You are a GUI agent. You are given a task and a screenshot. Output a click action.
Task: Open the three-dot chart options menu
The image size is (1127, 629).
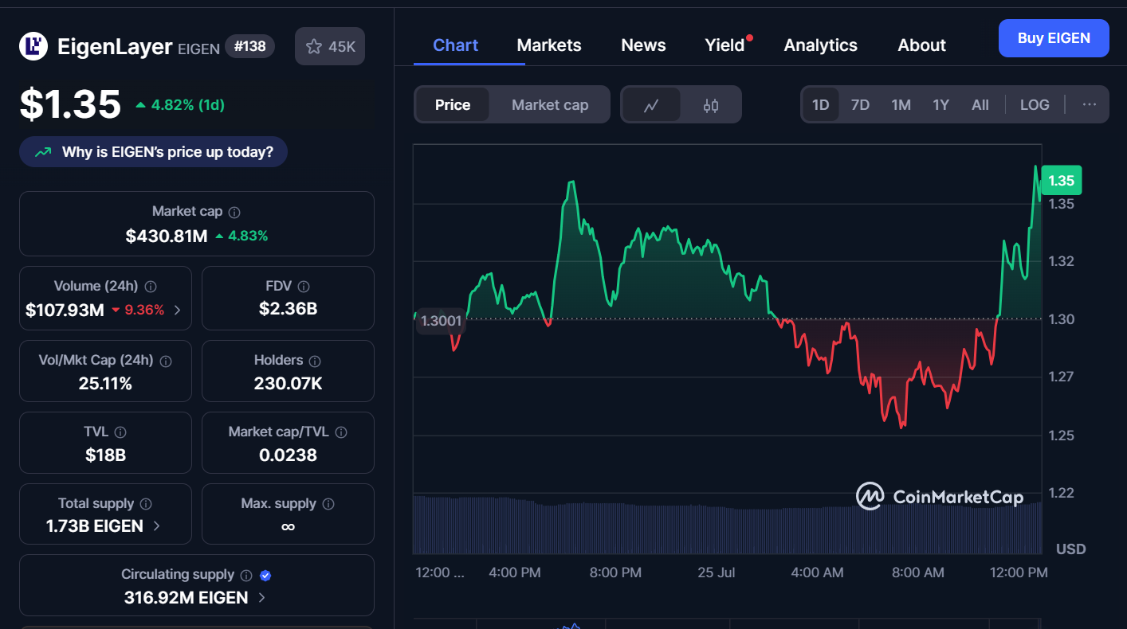[1090, 104]
